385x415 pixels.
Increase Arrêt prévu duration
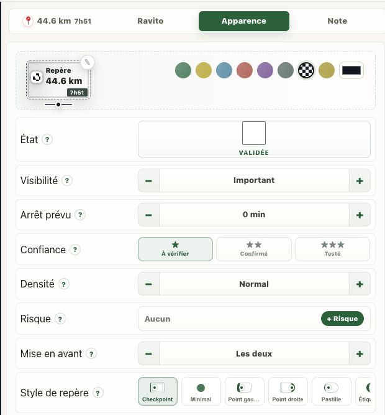(360, 215)
